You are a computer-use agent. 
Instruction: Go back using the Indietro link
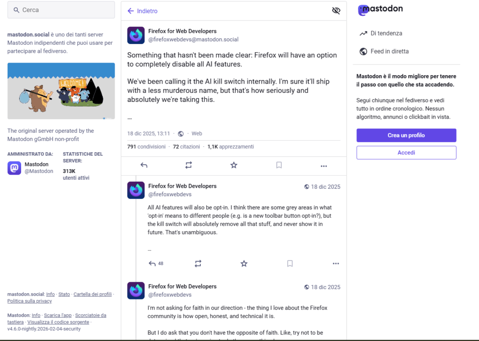(x=142, y=11)
